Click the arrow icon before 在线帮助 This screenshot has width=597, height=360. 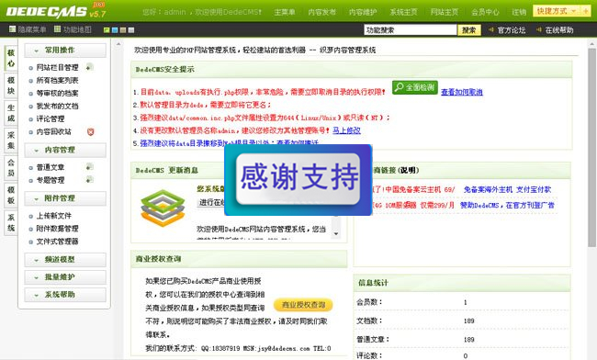pos(539,29)
